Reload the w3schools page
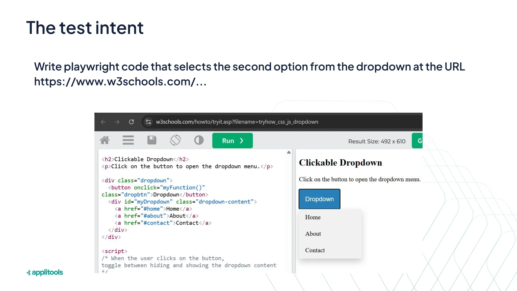 131,122
